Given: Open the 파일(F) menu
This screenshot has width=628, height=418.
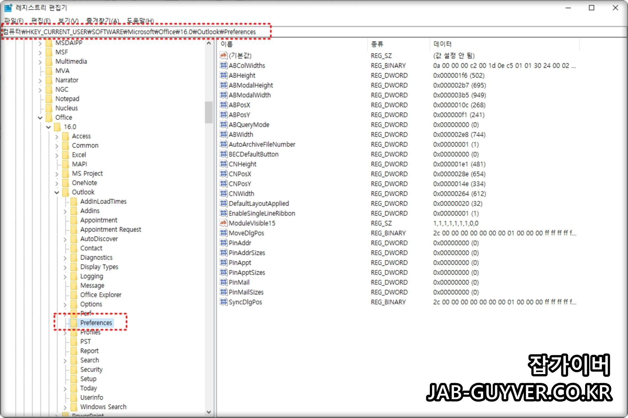Looking at the screenshot, I should click(x=14, y=21).
